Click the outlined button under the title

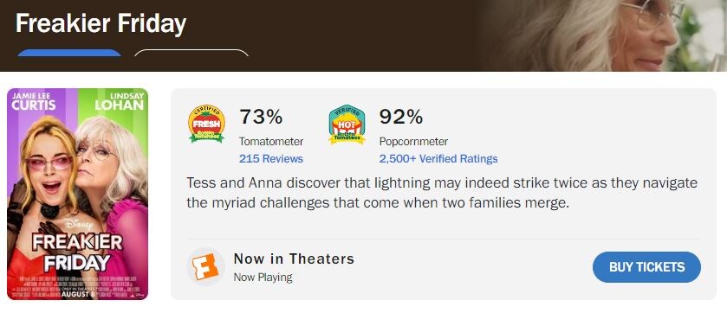[x=191, y=53]
